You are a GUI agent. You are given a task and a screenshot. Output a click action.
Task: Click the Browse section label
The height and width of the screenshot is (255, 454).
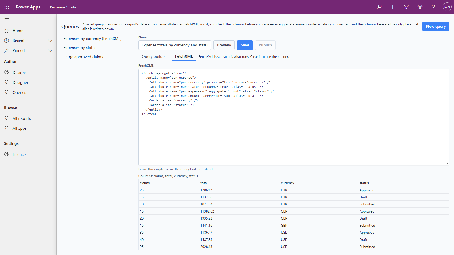[10, 107]
